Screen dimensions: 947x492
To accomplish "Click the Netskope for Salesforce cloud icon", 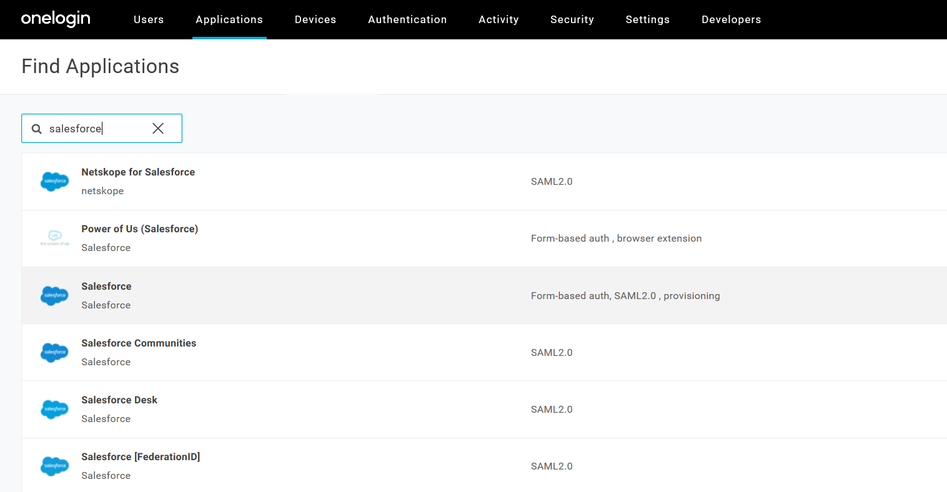I will (54, 181).
